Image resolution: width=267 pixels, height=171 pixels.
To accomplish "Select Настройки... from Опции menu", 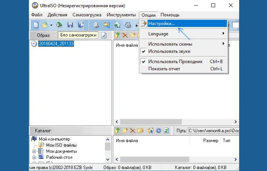I will point(184,24).
